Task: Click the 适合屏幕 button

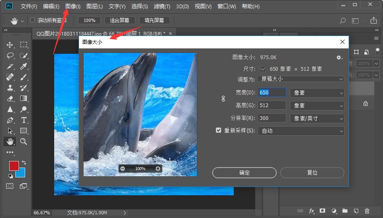Action: click(x=120, y=20)
